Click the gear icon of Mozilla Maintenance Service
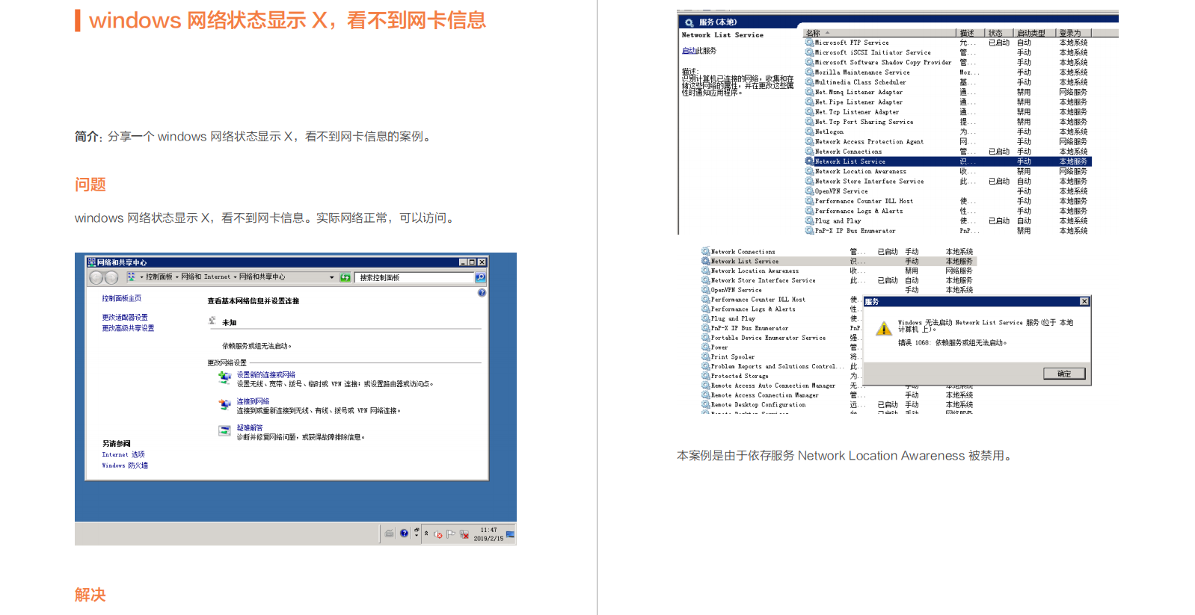The width and height of the screenshot is (1195, 615). 809,72
